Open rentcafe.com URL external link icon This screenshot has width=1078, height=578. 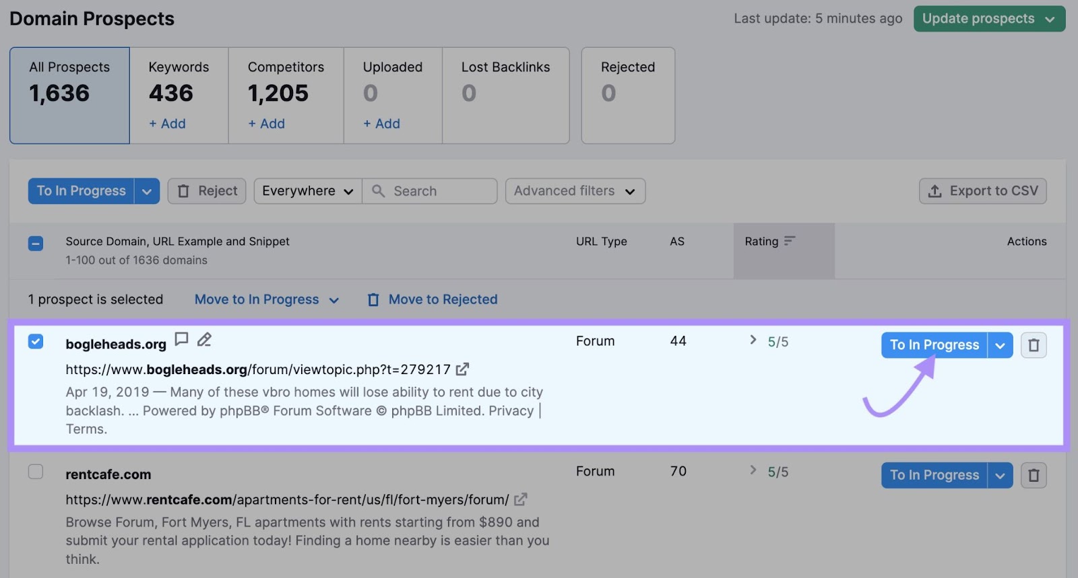[x=520, y=500]
